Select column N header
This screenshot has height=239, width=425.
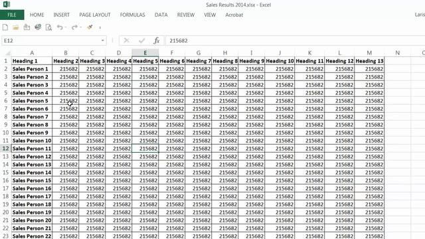(397, 53)
